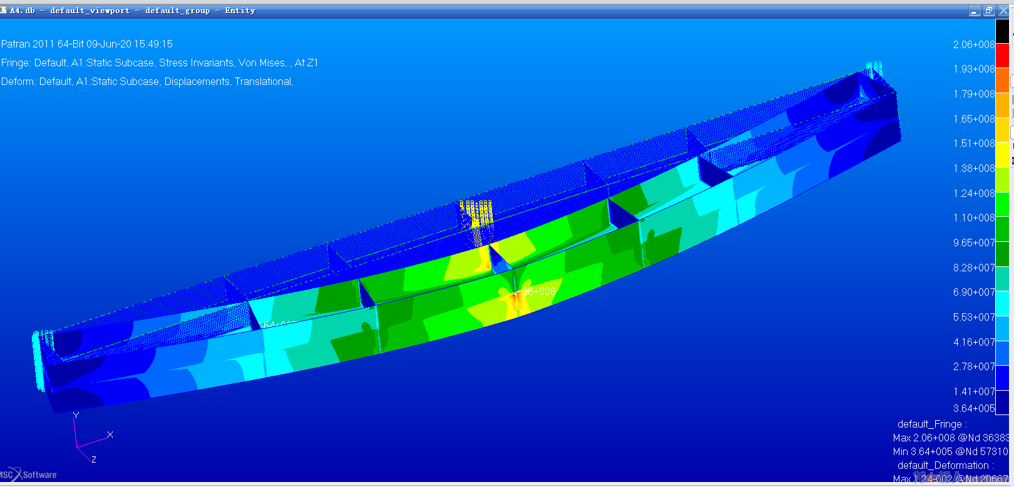Image resolution: width=1014 pixels, height=487 pixels.
Task: Pick teal swatch between 8.28+007 and 6.90+007
Action: coord(1002,278)
